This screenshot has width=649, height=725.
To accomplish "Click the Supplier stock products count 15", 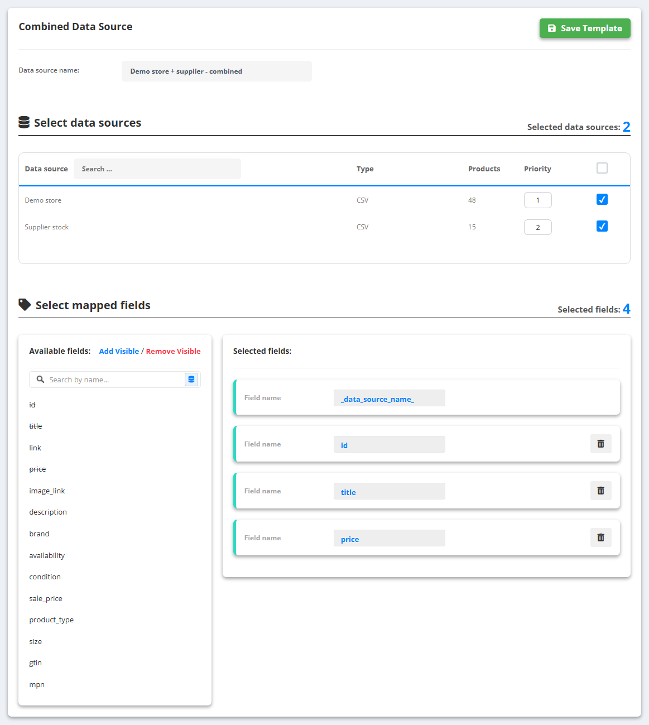I will click(472, 227).
